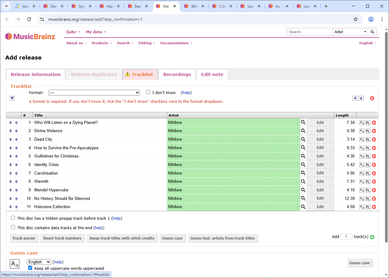
Task: Expand the ijabz user menu
Action: [73, 32]
